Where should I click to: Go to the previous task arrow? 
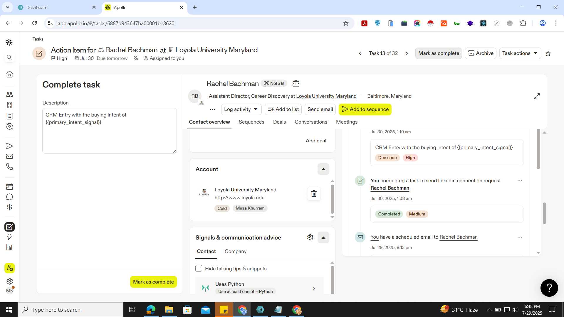click(360, 53)
